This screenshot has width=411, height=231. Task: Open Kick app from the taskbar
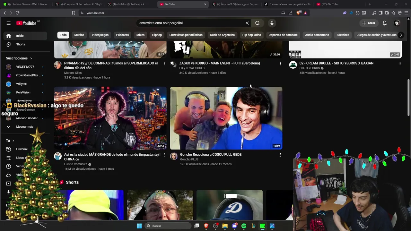[x=262, y=226]
